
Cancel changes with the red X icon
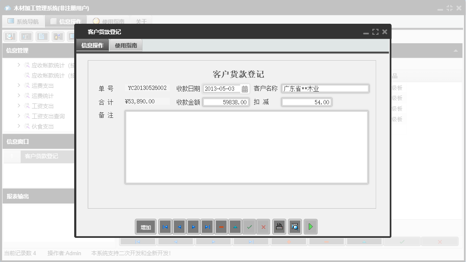[x=263, y=227]
